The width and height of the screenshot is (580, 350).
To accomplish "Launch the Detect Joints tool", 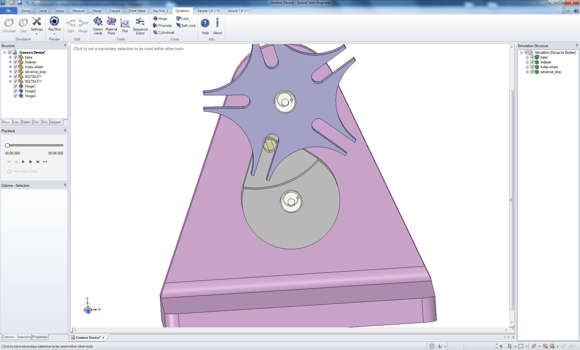I will click(x=98, y=26).
